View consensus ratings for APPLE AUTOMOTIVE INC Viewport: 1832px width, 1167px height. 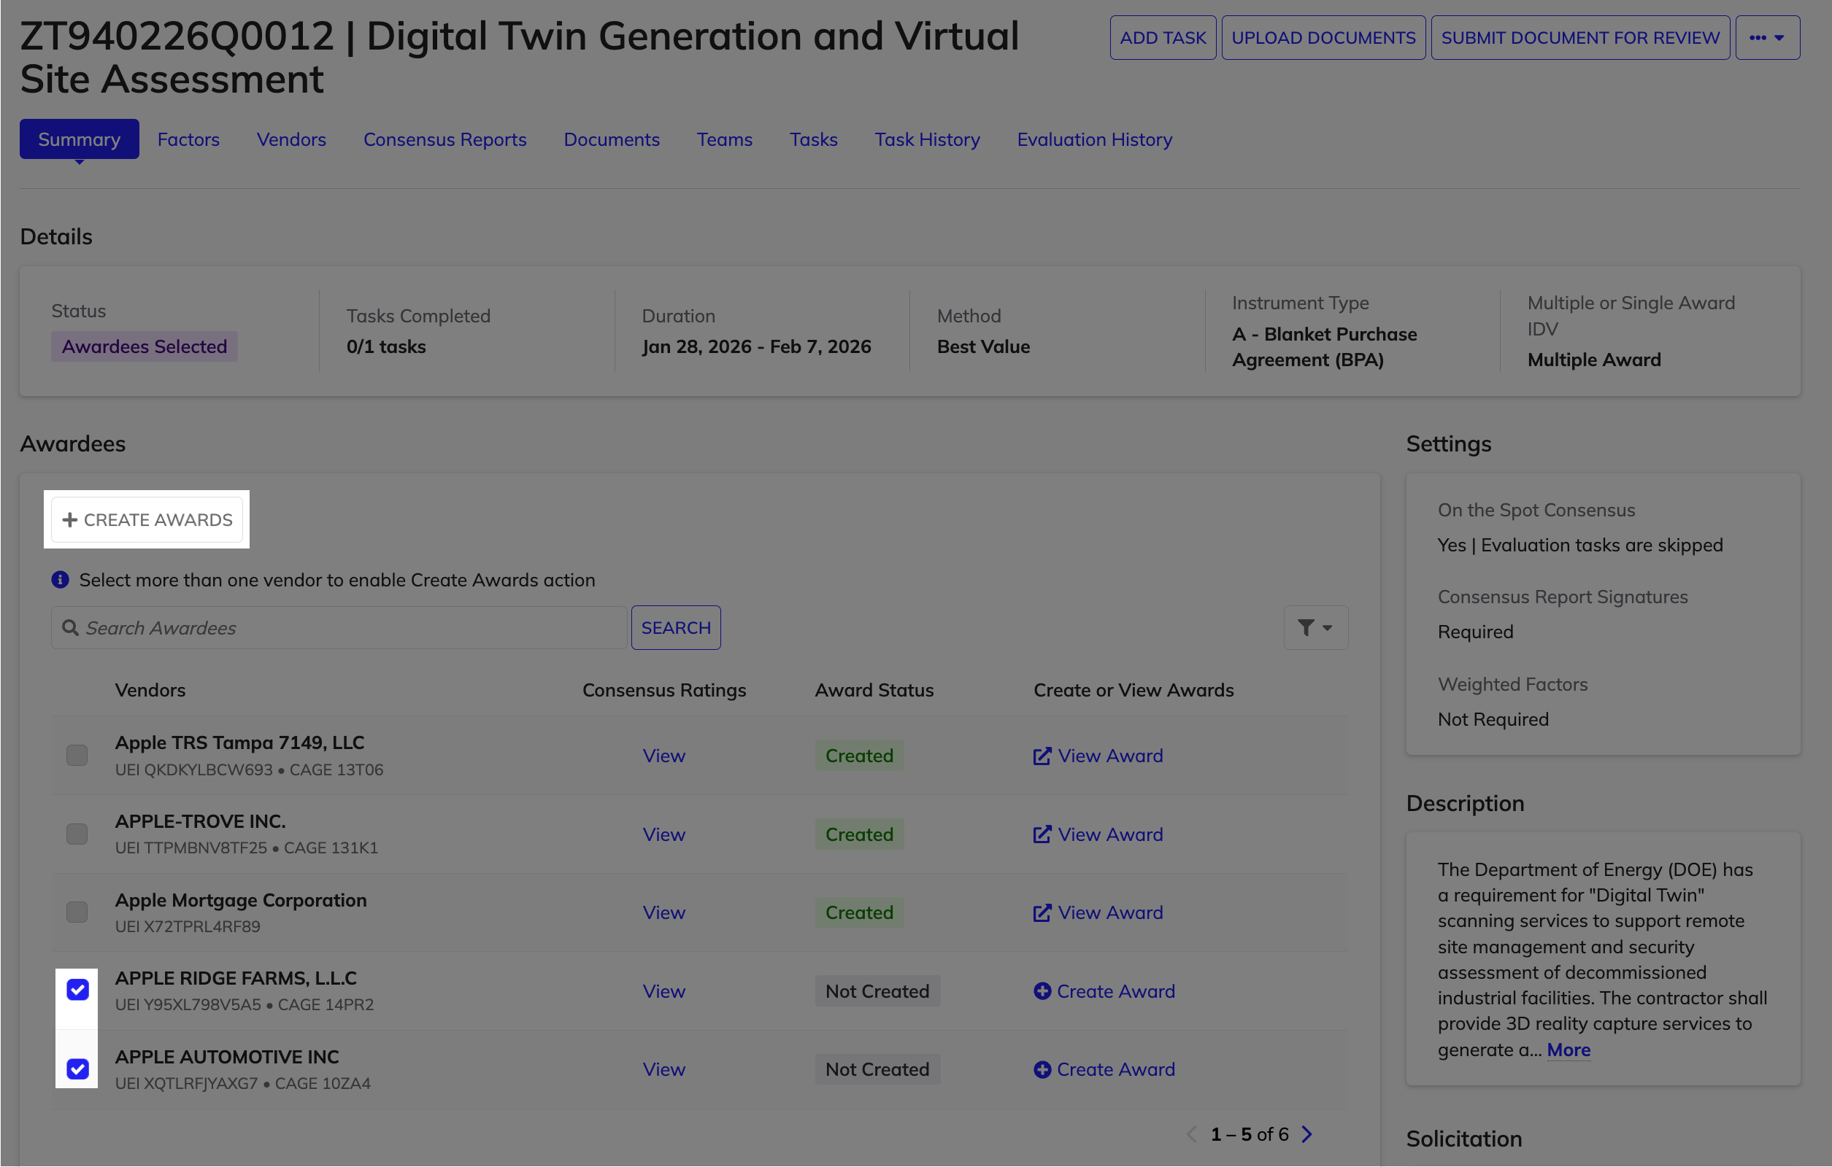click(x=663, y=1069)
